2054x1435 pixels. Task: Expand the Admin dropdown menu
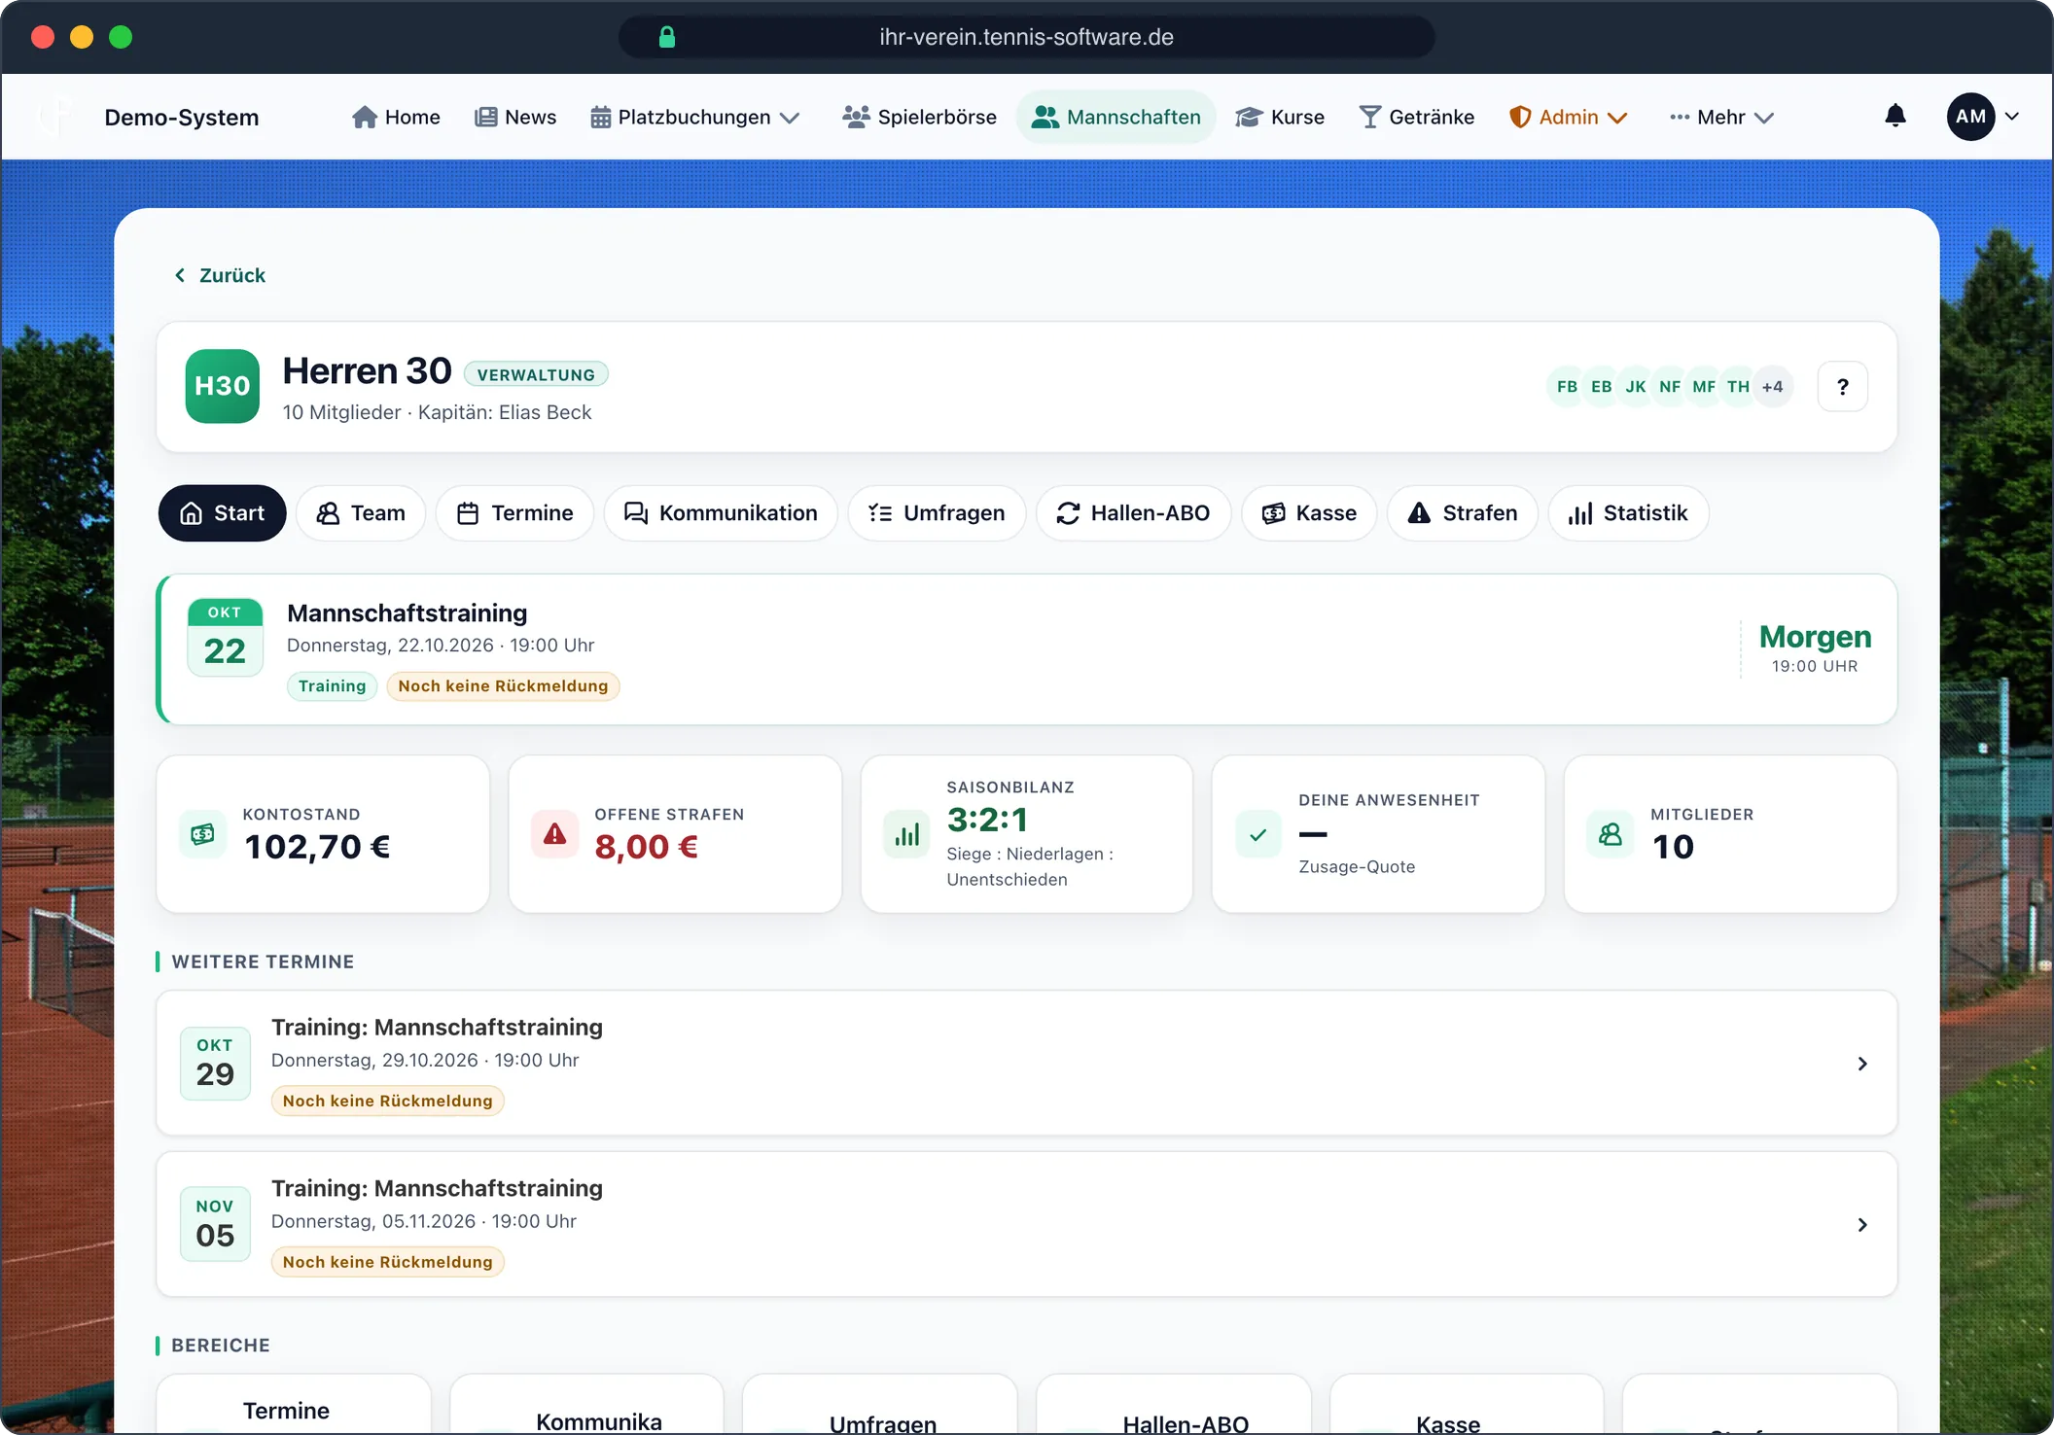pyautogui.click(x=1568, y=117)
